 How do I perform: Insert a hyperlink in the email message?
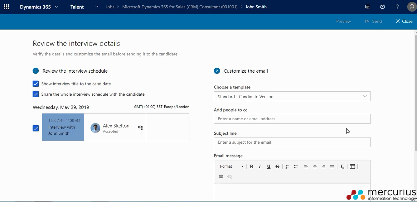click(x=221, y=176)
